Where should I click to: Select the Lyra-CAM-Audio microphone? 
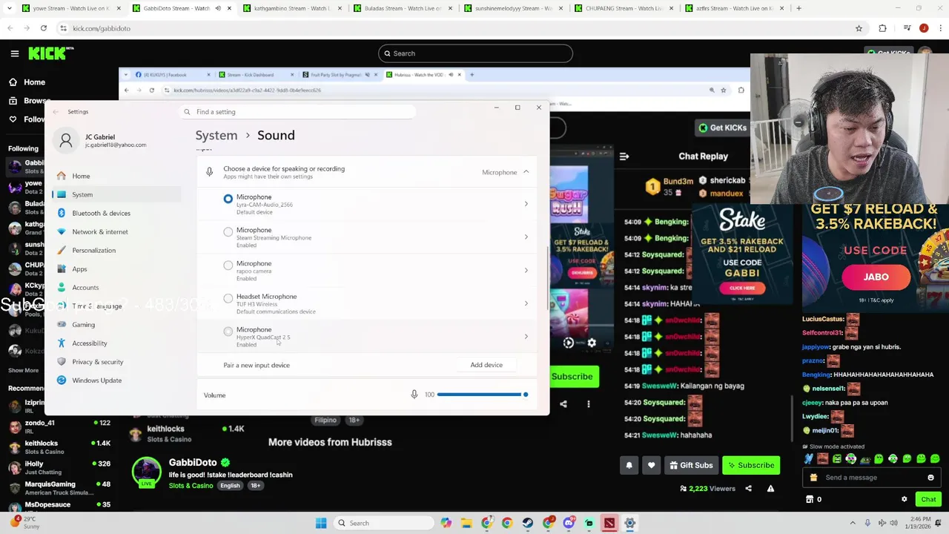(228, 199)
